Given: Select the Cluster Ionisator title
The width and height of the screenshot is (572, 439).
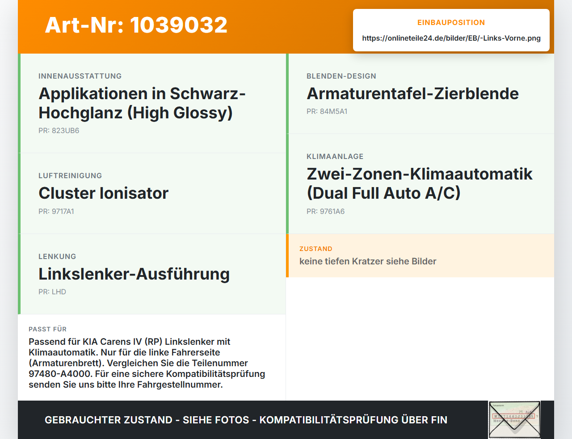Looking at the screenshot, I should pyautogui.click(x=104, y=193).
